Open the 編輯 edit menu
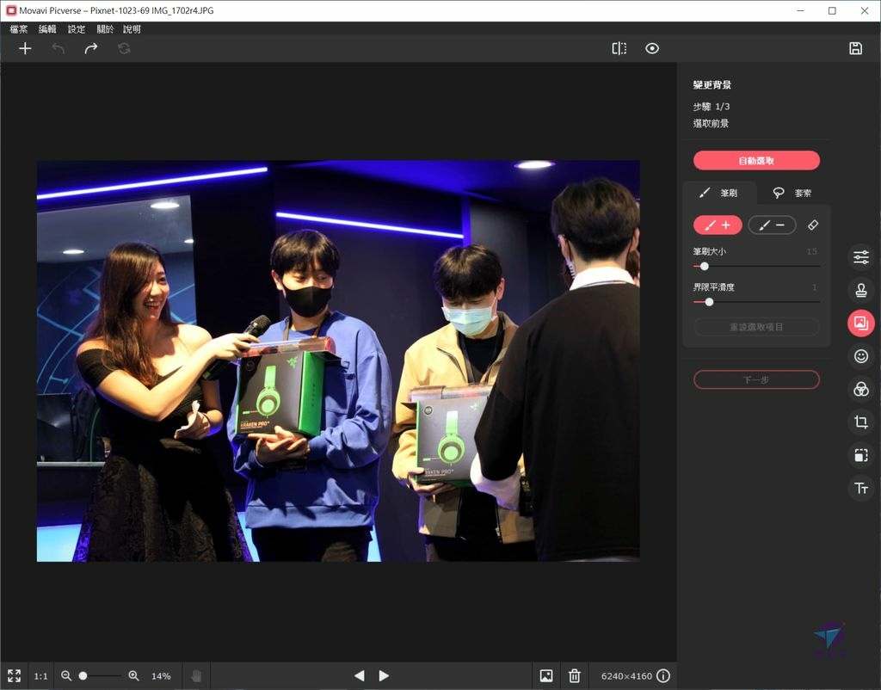 pos(47,29)
